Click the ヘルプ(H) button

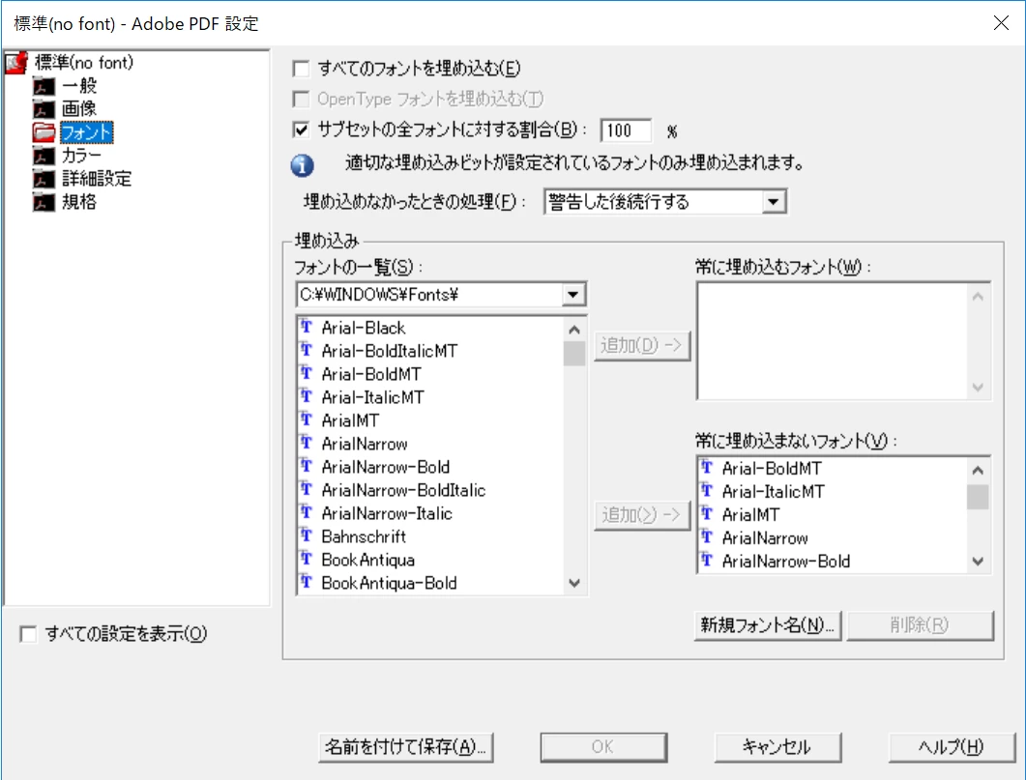coord(952,747)
